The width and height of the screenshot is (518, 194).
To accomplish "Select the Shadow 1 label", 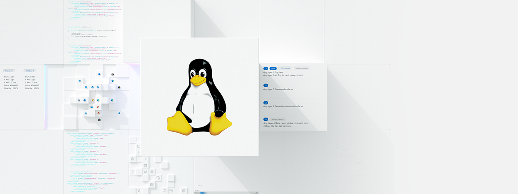I will point(9,71).
